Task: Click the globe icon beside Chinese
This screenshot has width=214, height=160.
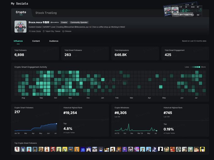Action: [63, 31]
